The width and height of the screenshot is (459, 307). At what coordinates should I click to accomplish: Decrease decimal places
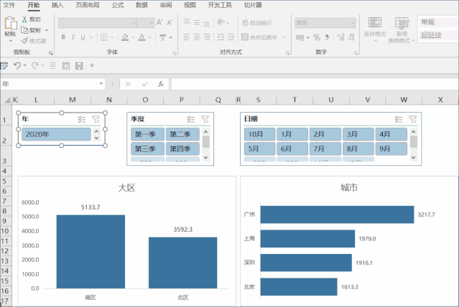point(351,37)
